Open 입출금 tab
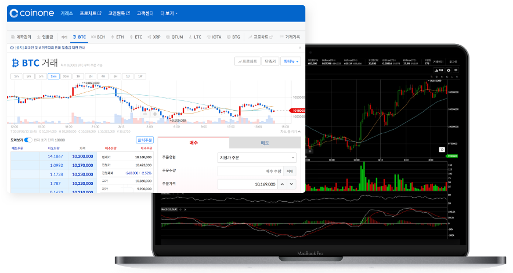This screenshot has width=513, height=273. (x=45, y=37)
